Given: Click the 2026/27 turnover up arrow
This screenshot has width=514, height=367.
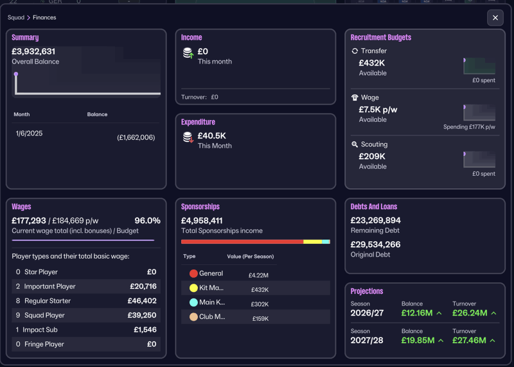Looking at the screenshot, I should [x=493, y=313].
